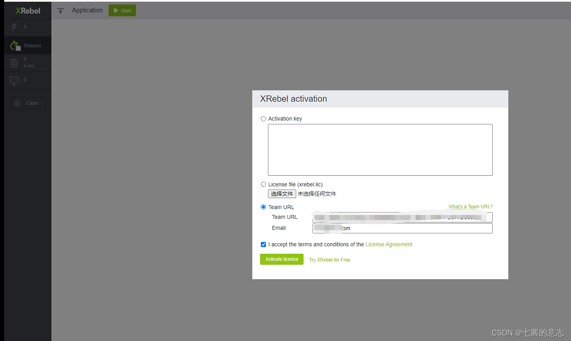Open the Stopped profiler stopwatch panel
Screen dimensions: 571x341
[x=15, y=46]
